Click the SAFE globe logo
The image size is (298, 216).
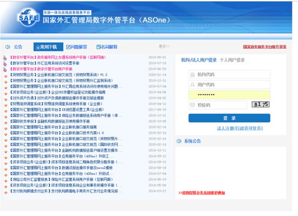tap(29, 17)
